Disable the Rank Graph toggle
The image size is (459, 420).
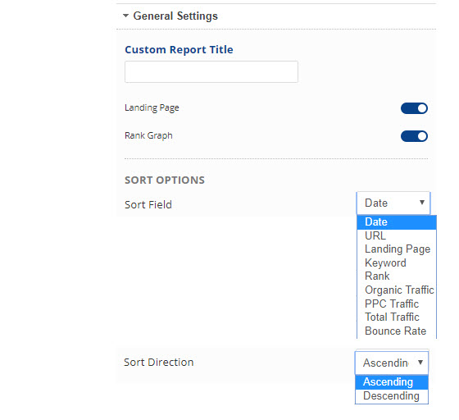click(x=414, y=136)
